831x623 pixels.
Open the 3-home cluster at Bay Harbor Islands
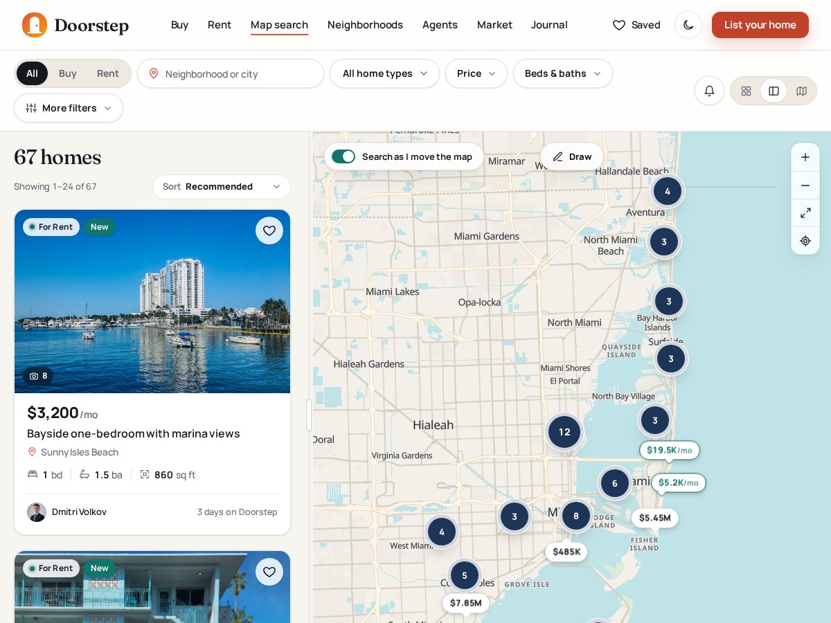[x=669, y=301]
